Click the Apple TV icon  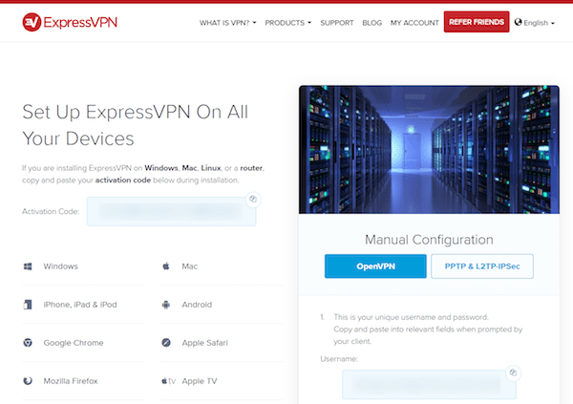point(168,381)
